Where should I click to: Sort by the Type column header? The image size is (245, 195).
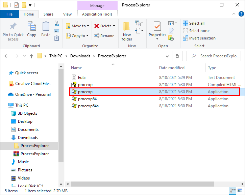pyautogui.click(x=212, y=68)
